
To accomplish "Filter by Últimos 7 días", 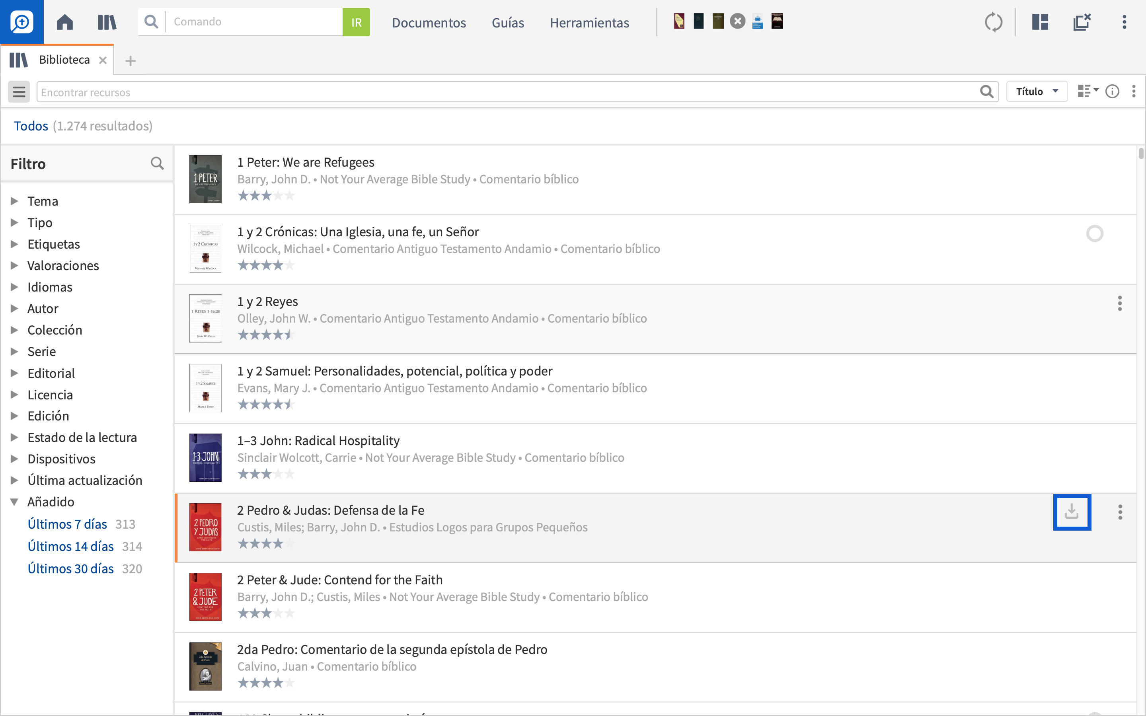I will click(x=67, y=524).
